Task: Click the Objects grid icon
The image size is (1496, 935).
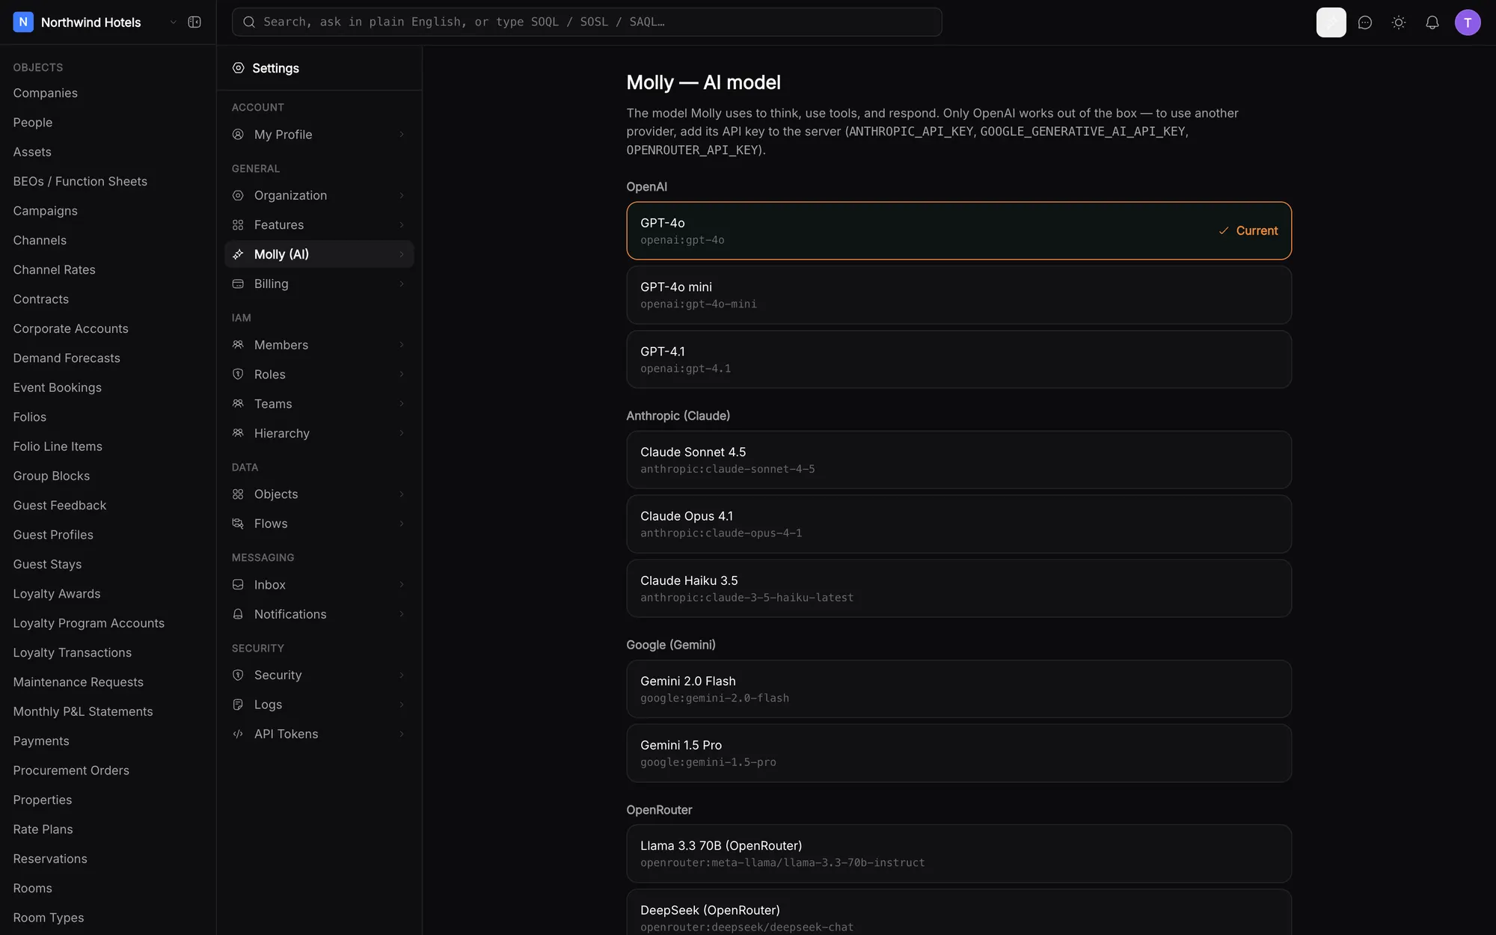Action: [238, 494]
